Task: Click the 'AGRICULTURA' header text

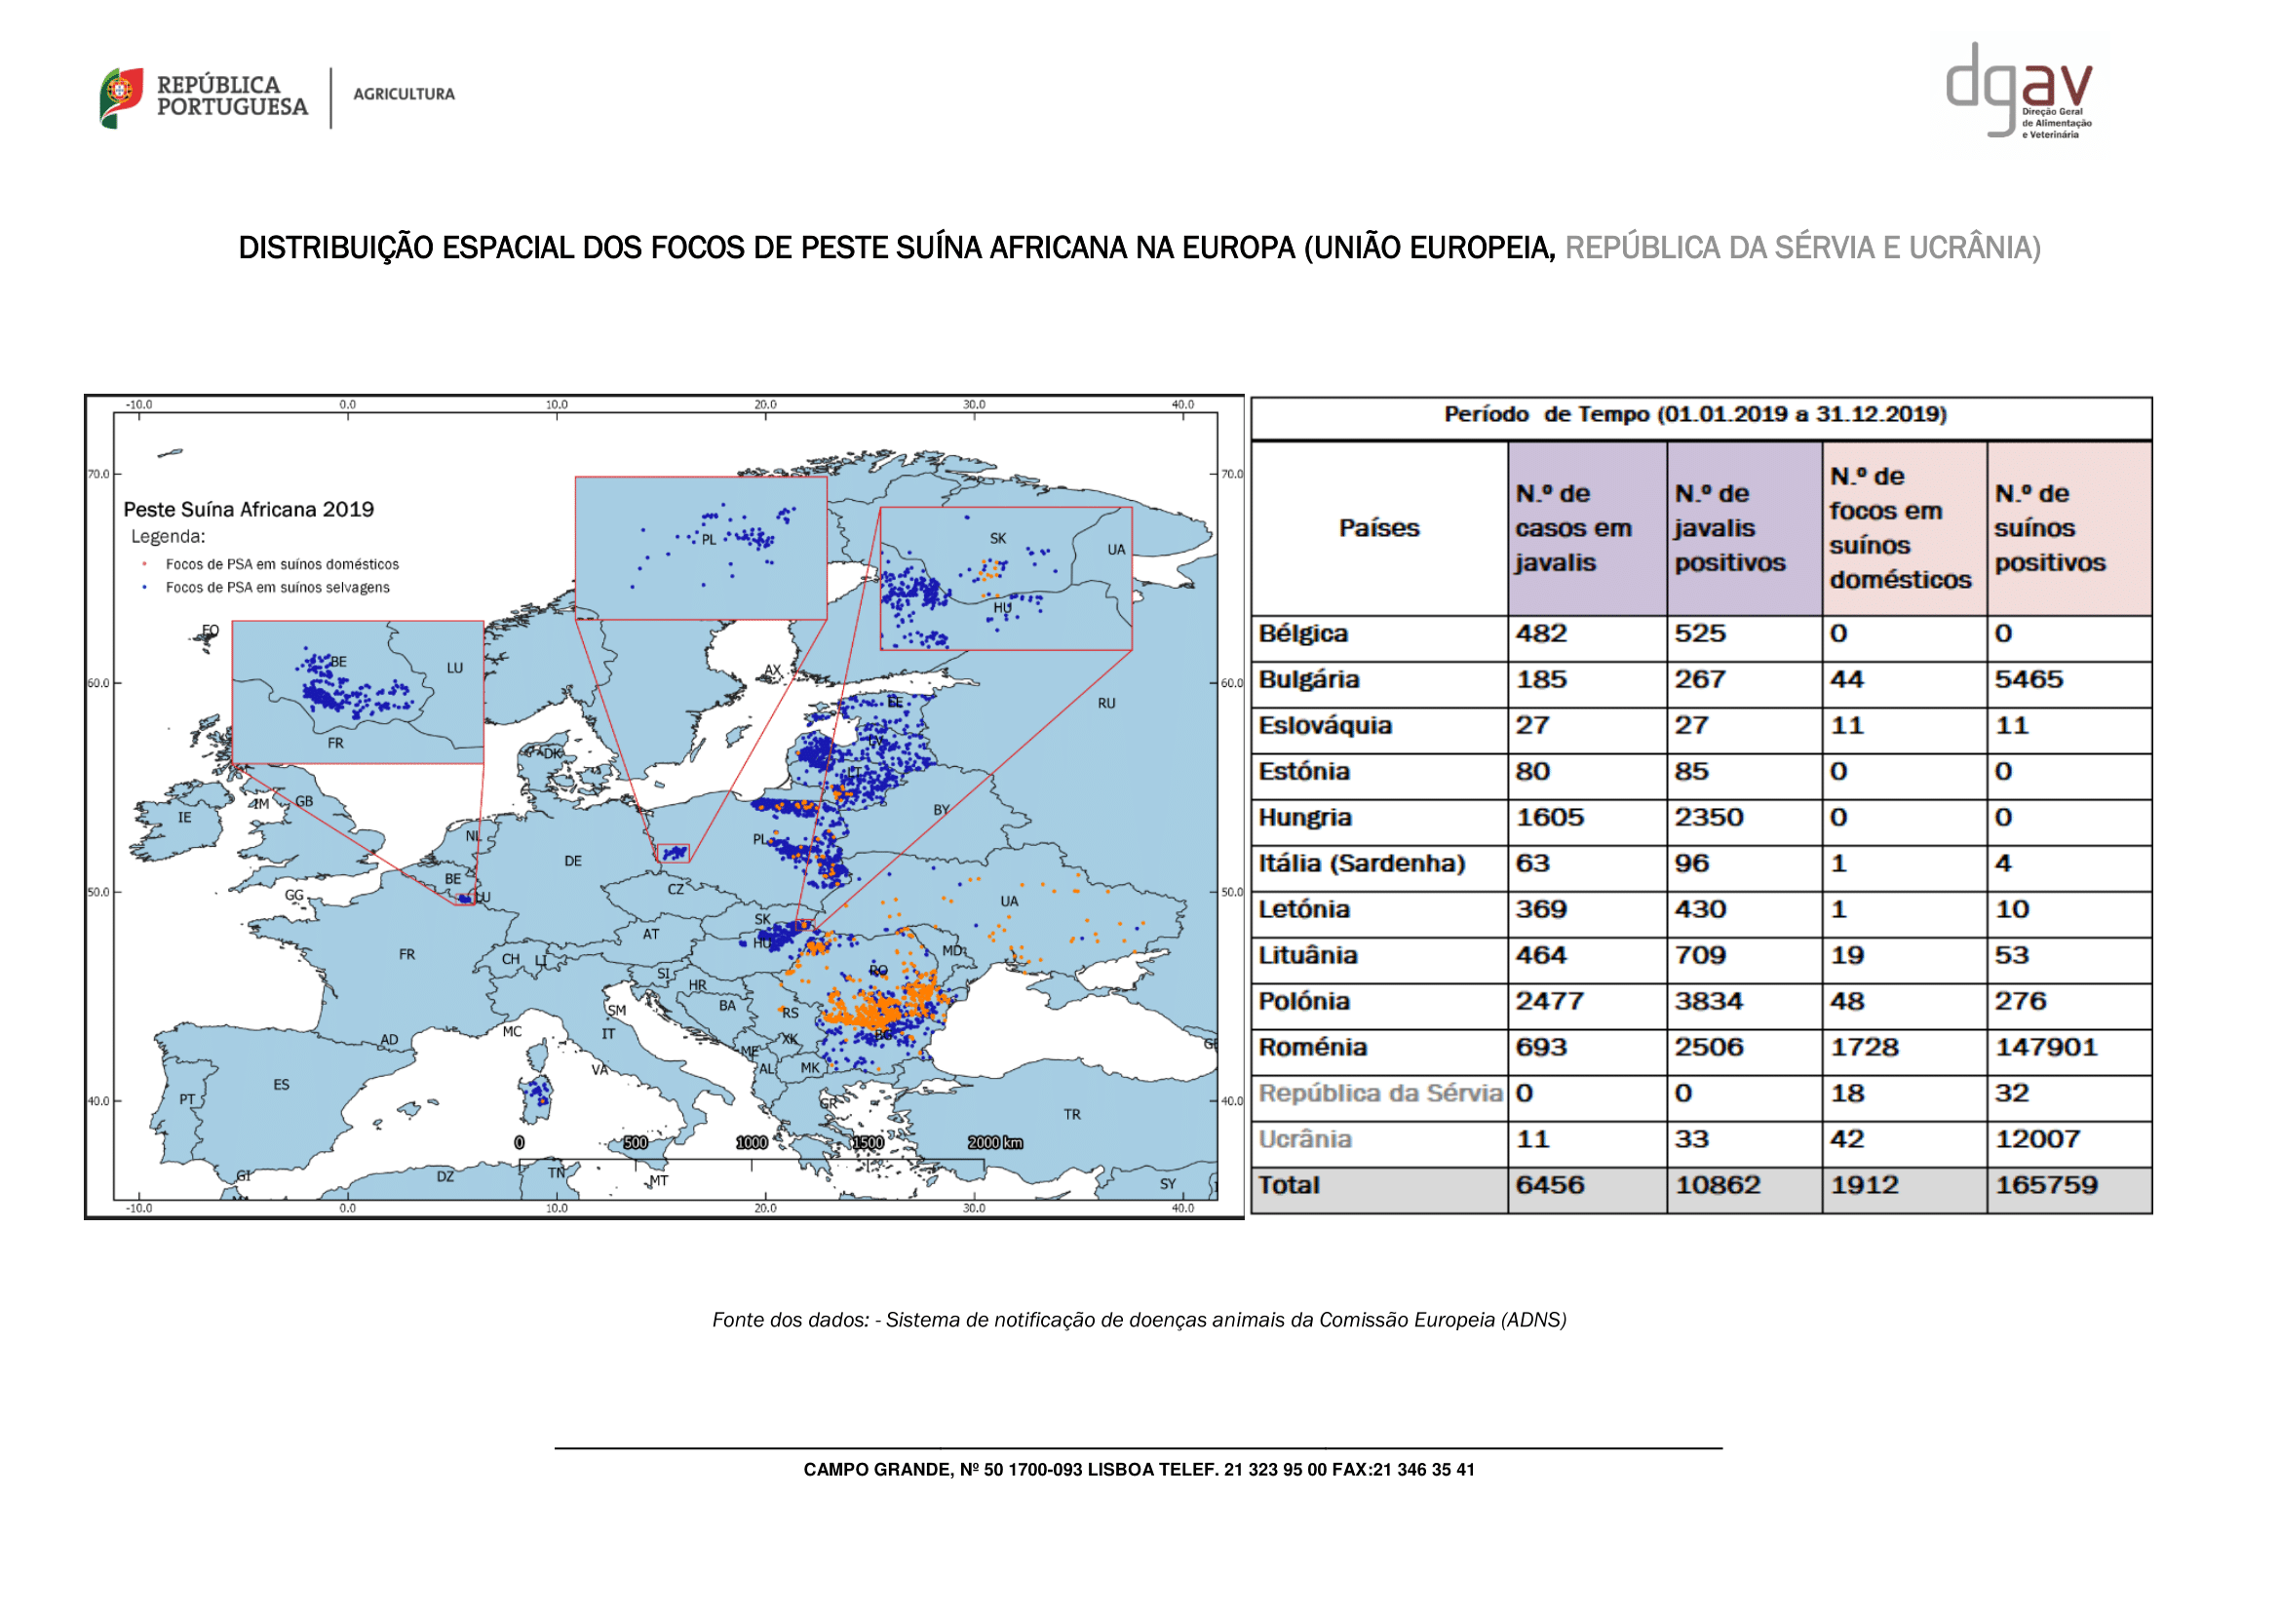Action: tap(405, 95)
